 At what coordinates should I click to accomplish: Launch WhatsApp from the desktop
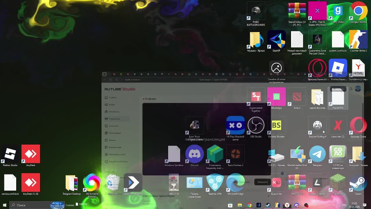tap(277, 97)
